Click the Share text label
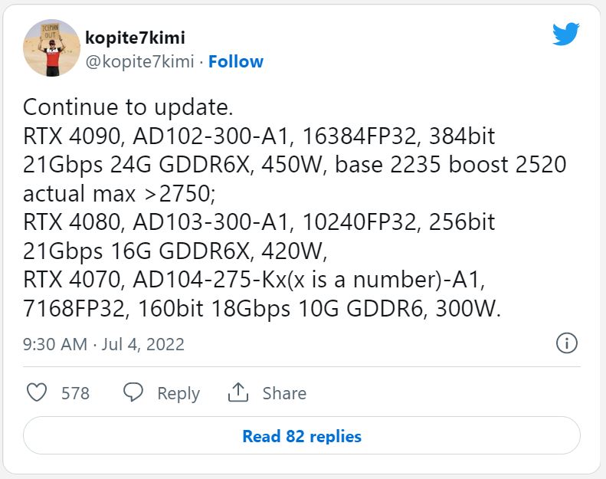The image size is (606, 479). 284,393
